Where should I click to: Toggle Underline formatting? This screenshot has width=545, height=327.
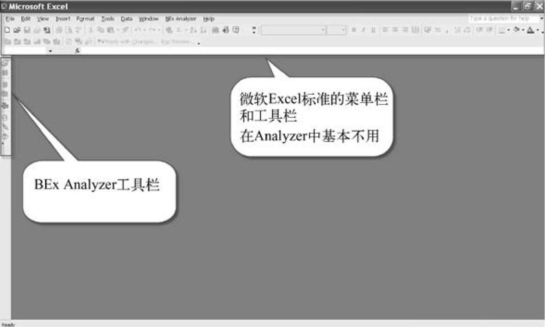tap(373, 30)
